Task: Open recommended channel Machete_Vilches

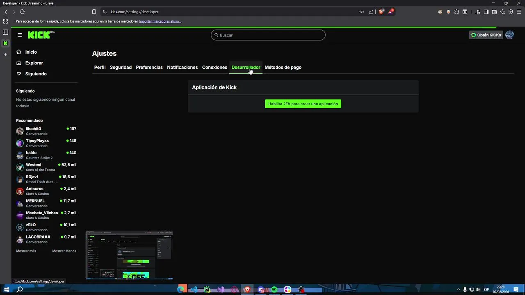Action: [46, 215]
